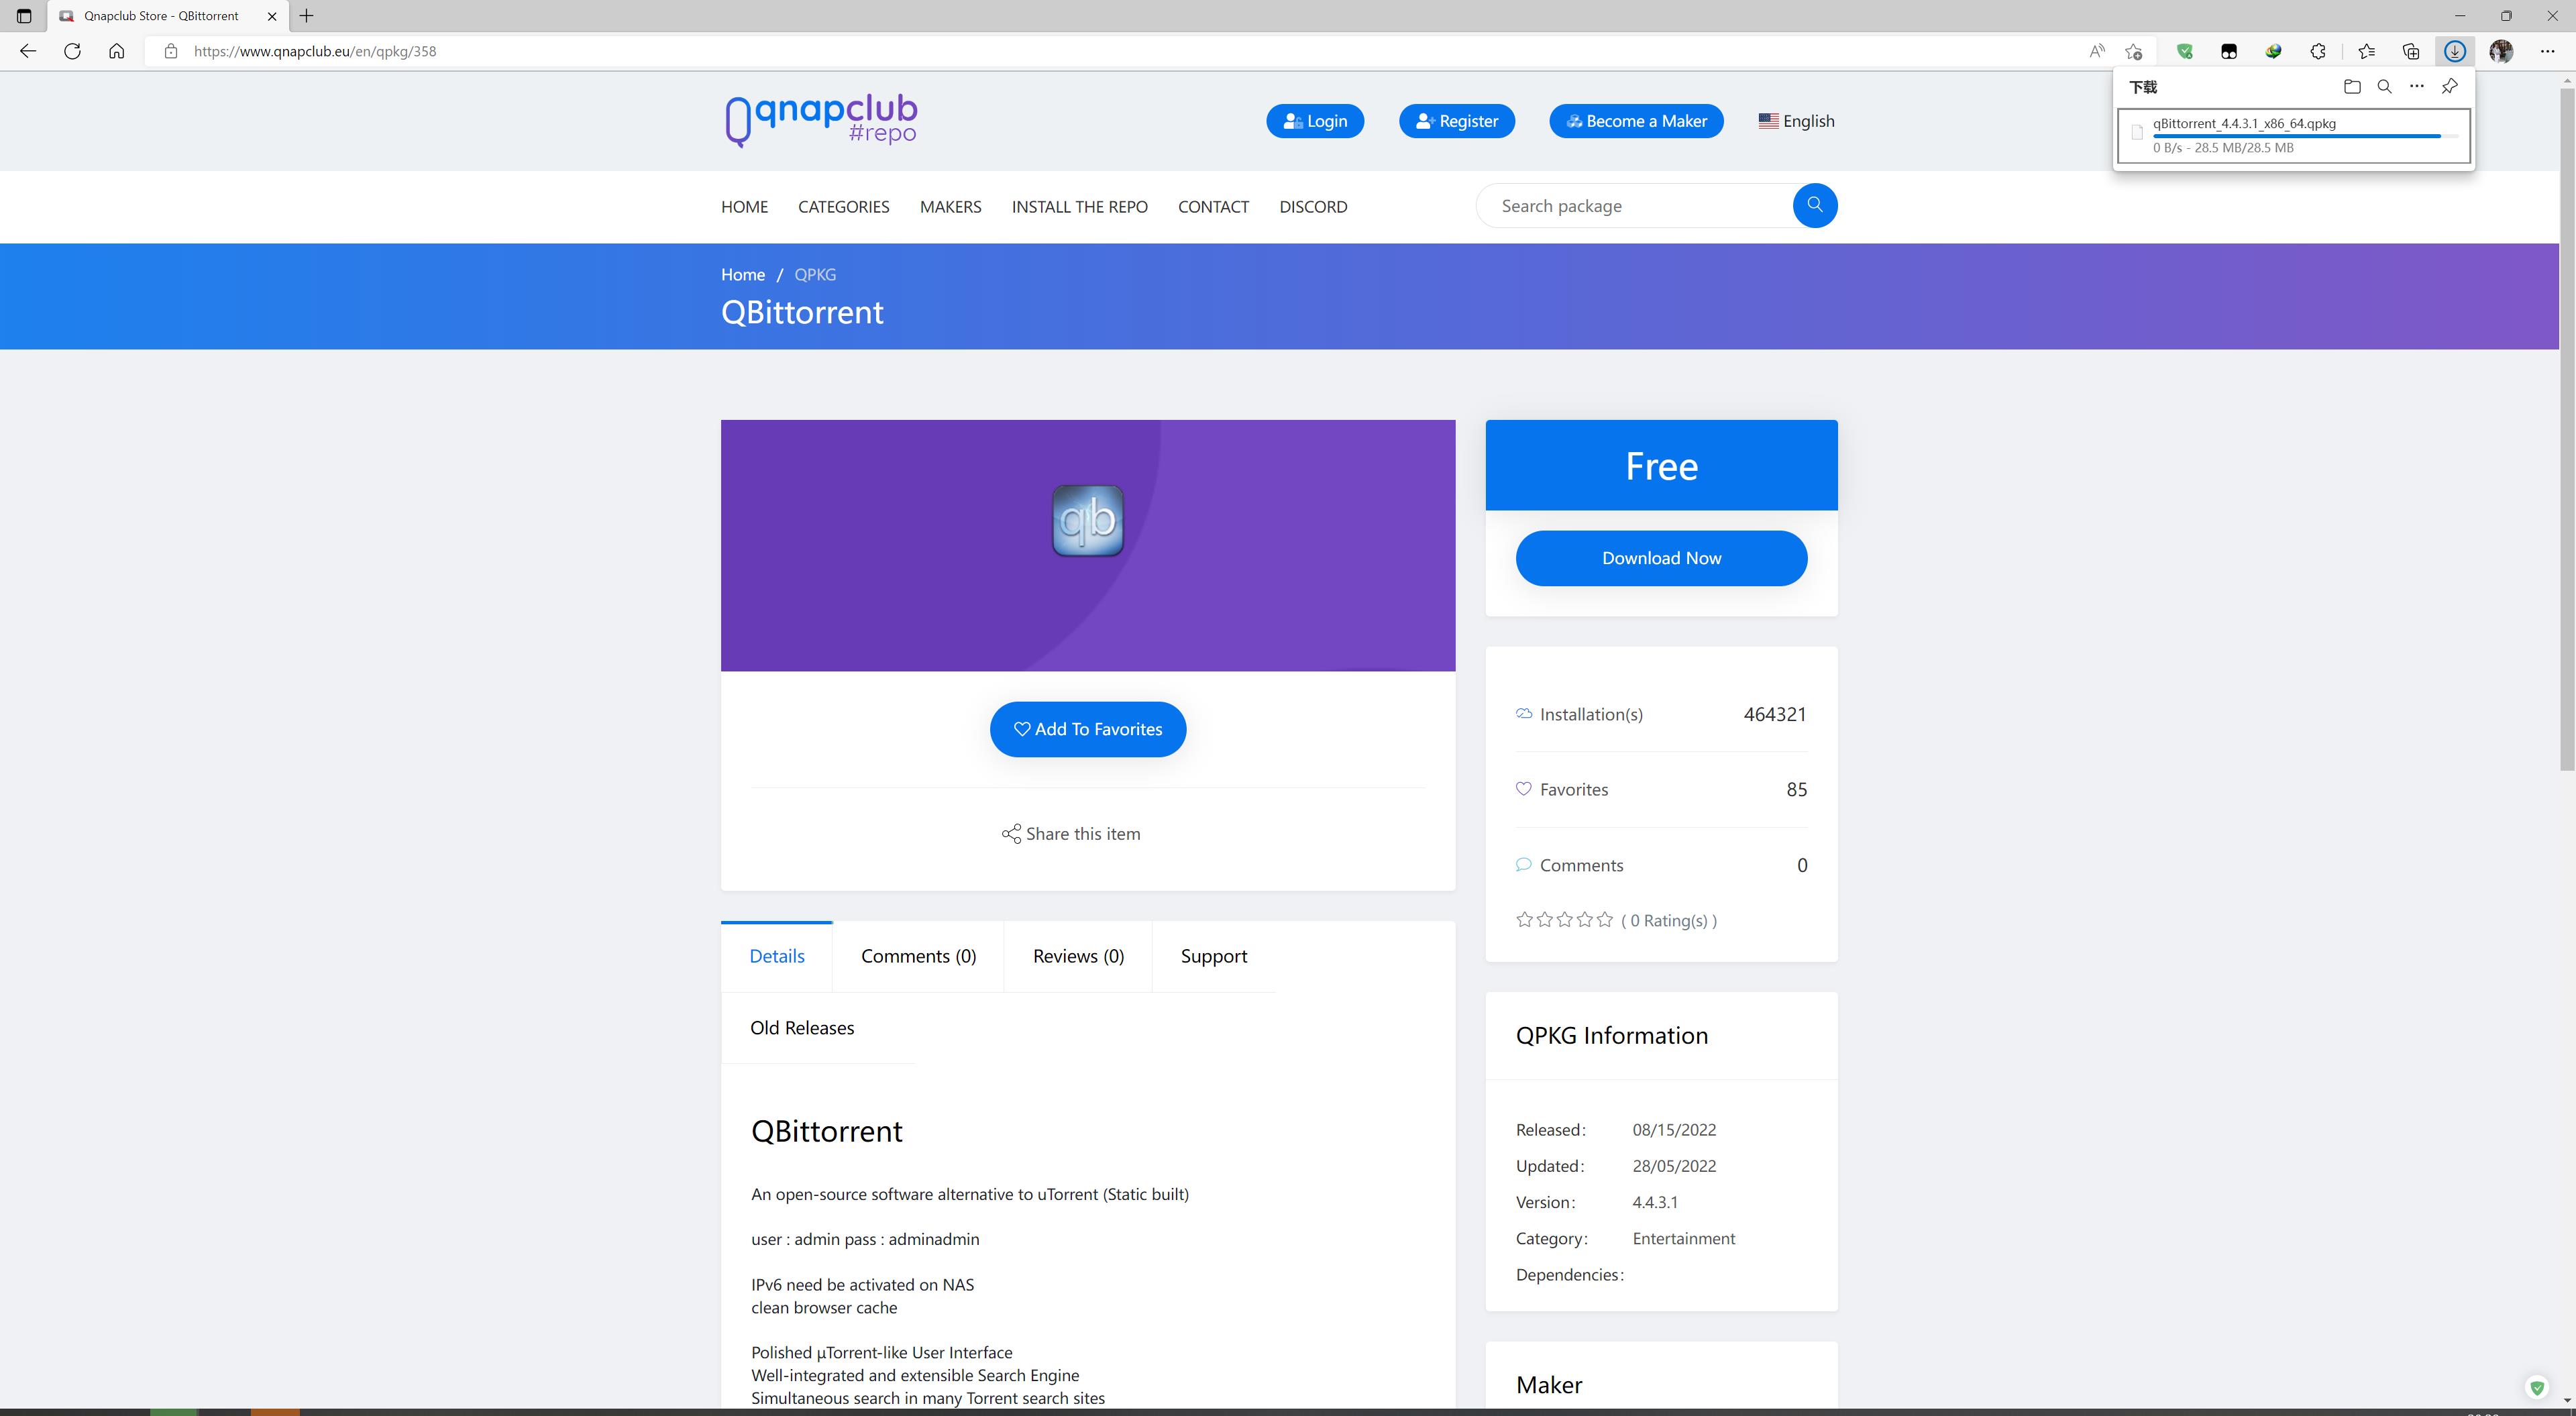Search downloads with the magnifier icon
The width and height of the screenshot is (2576, 1416).
2384,87
